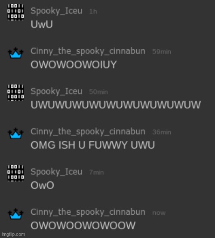215x238 pixels.
Task: Click the long UWUWUWUW message text
Action: tap(116, 105)
